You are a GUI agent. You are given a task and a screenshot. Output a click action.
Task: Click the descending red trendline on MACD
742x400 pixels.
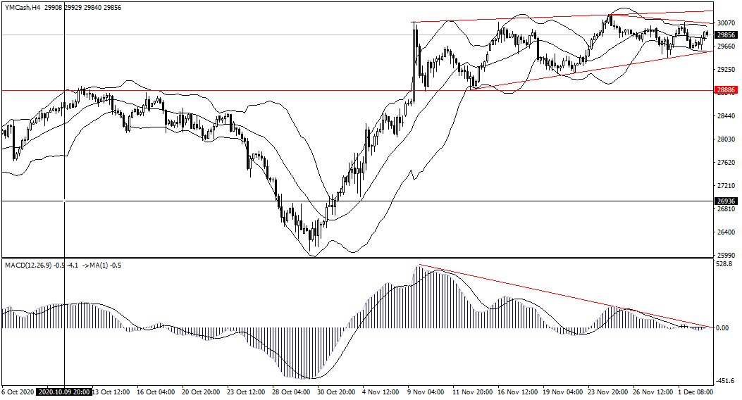click(564, 296)
